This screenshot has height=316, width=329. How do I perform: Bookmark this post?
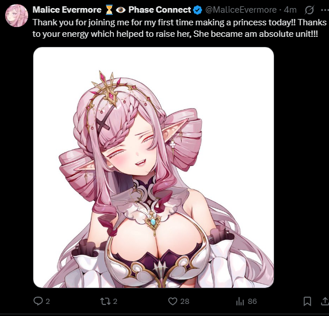[x=307, y=301]
